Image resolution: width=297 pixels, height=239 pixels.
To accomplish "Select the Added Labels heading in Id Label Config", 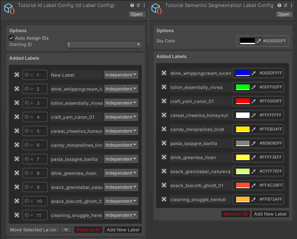I will pos(24,58).
